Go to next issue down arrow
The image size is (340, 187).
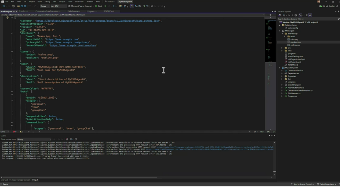pos(33,132)
